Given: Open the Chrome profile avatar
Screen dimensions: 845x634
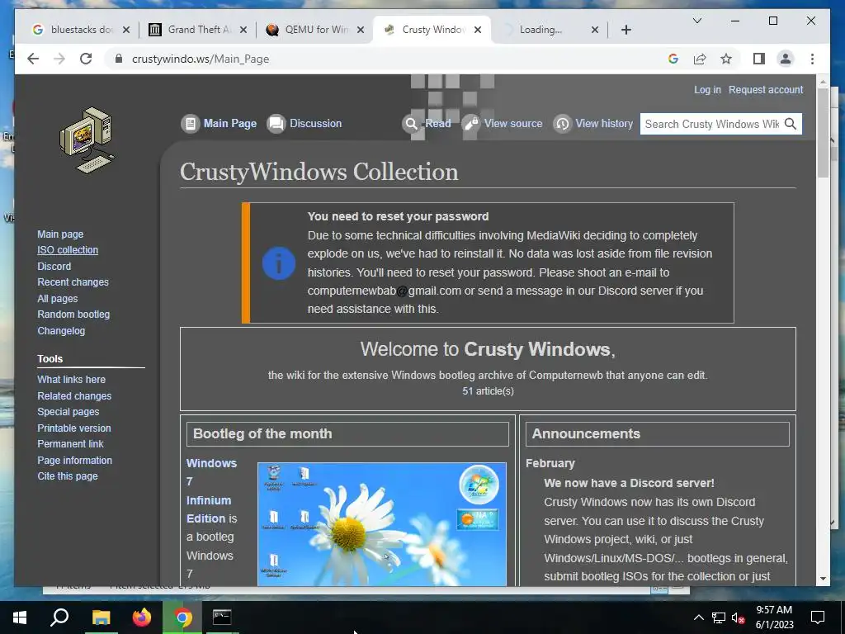Looking at the screenshot, I should 786,59.
